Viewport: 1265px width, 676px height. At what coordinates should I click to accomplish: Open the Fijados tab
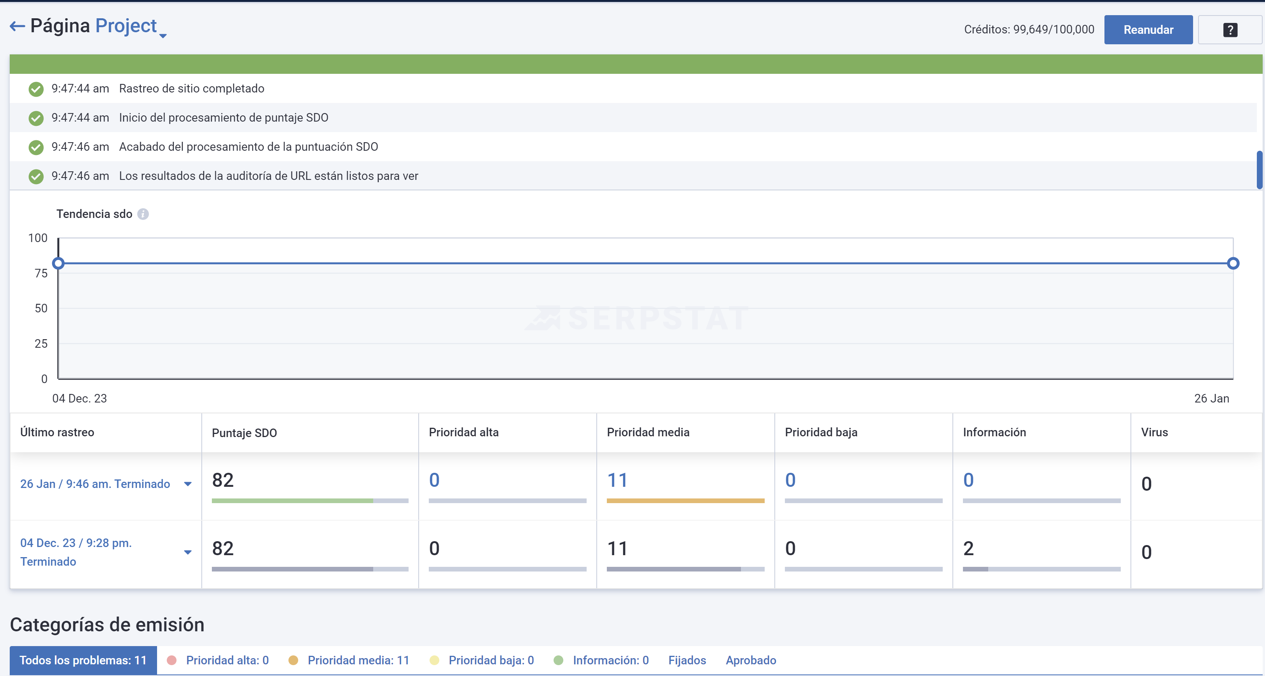(x=687, y=660)
